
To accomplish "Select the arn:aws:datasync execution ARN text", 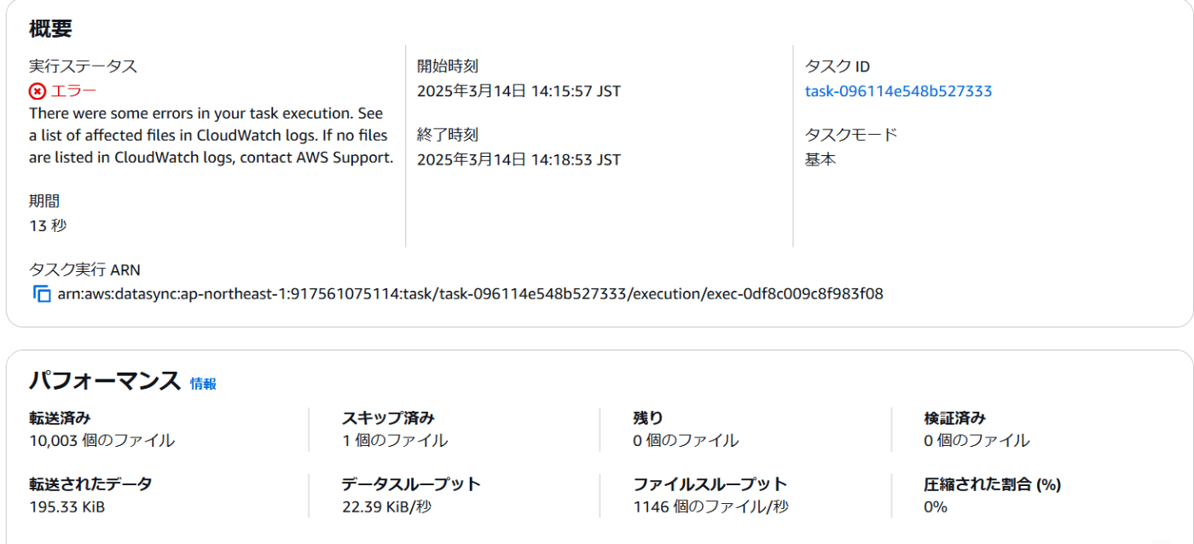I will pyautogui.click(x=471, y=294).
